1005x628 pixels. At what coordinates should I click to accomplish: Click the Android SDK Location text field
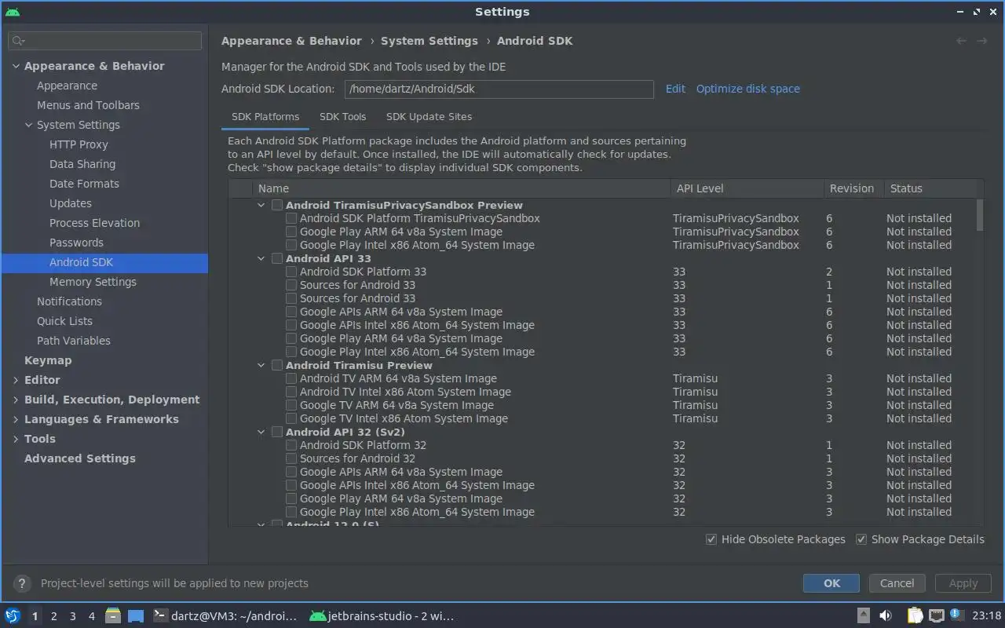499,89
